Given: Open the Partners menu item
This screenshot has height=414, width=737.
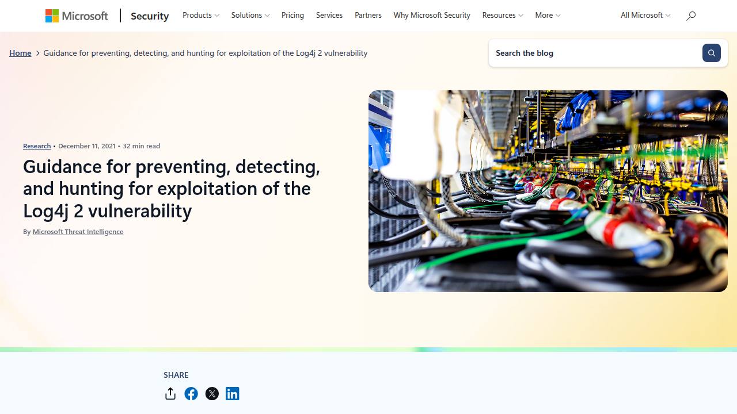Looking at the screenshot, I should [368, 16].
